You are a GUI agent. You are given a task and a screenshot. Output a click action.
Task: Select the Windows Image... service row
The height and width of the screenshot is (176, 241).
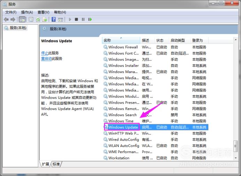[x=156, y=59]
